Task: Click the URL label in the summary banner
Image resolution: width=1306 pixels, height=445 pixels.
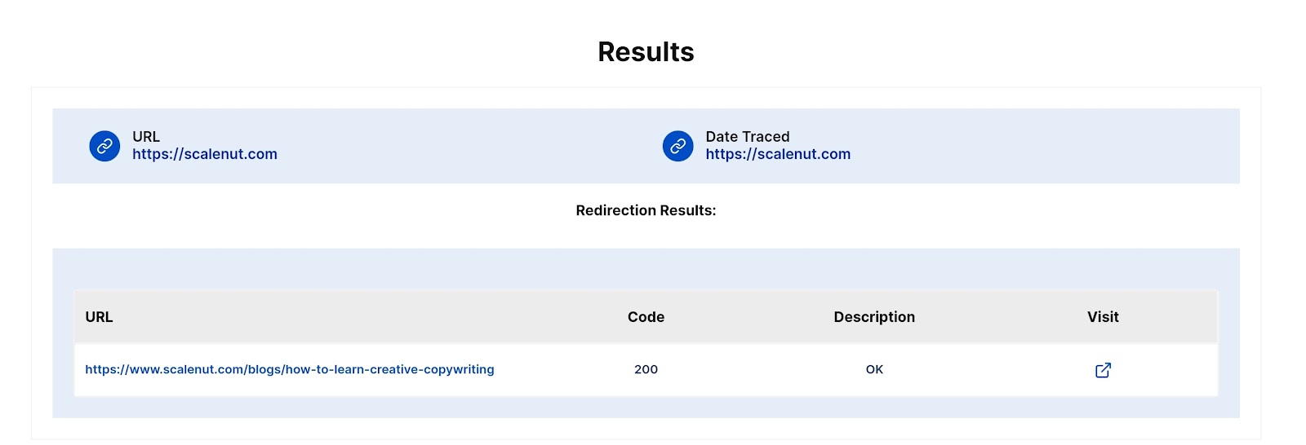Action: [146, 137]
